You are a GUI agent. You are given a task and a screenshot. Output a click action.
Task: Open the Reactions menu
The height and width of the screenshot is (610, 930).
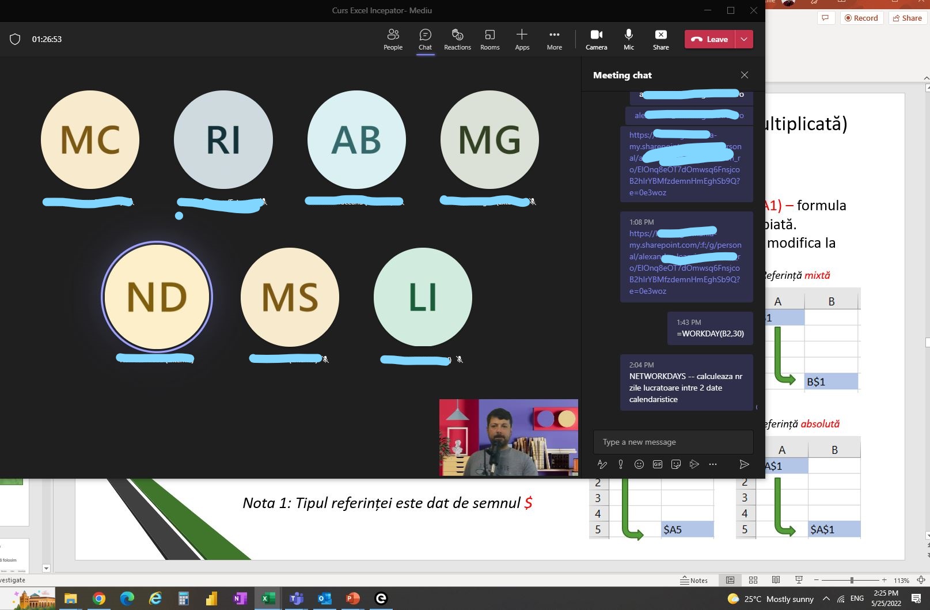457,39
